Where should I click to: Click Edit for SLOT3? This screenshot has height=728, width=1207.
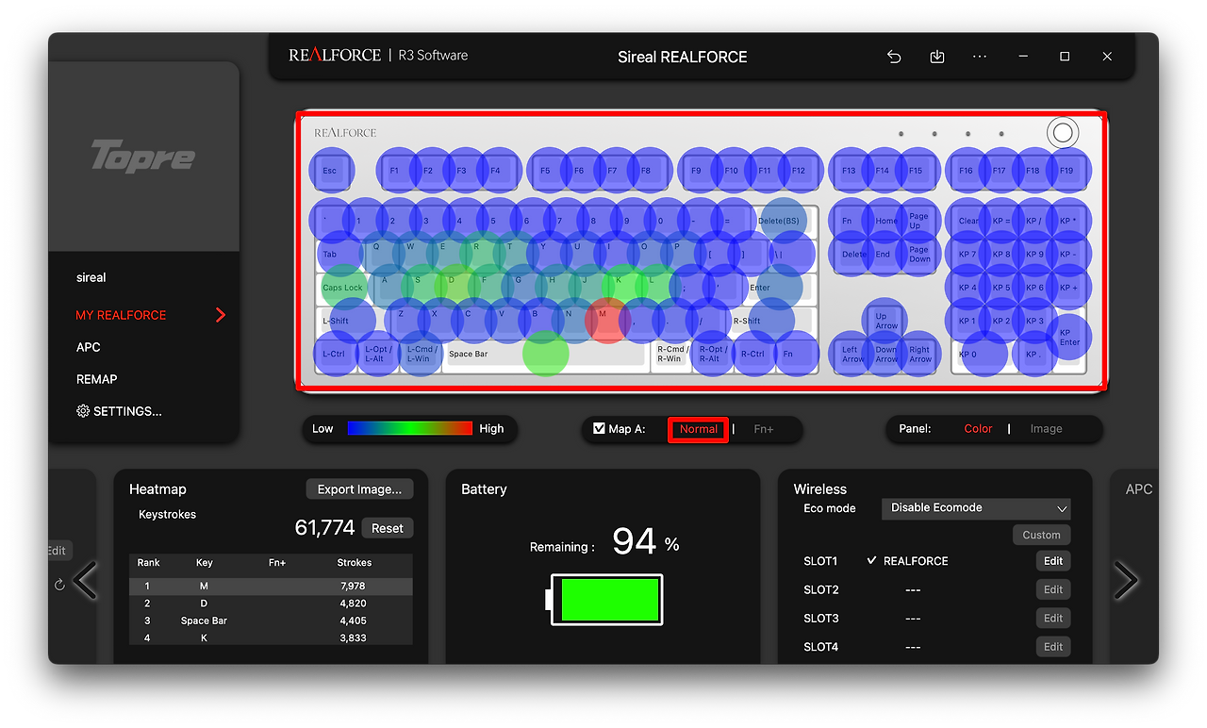pos(1053,618)
